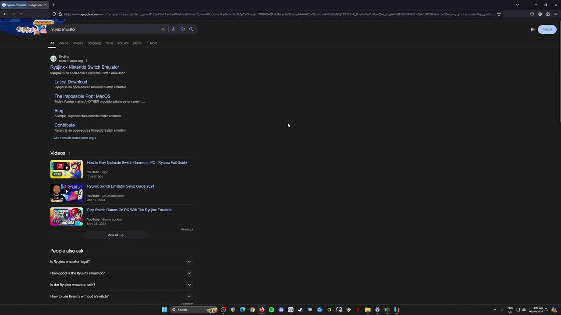This screenshot has width=561, height=315.
Task: Open Google Lens image search
Action: pyautogui.click(x=182, y=29)
